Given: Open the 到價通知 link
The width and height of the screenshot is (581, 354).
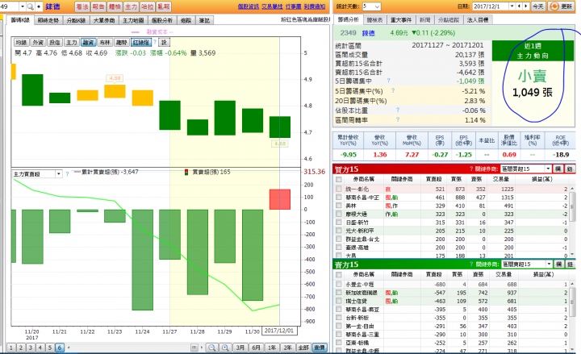Looking at the screenshot, I should [x=315, y=6].
